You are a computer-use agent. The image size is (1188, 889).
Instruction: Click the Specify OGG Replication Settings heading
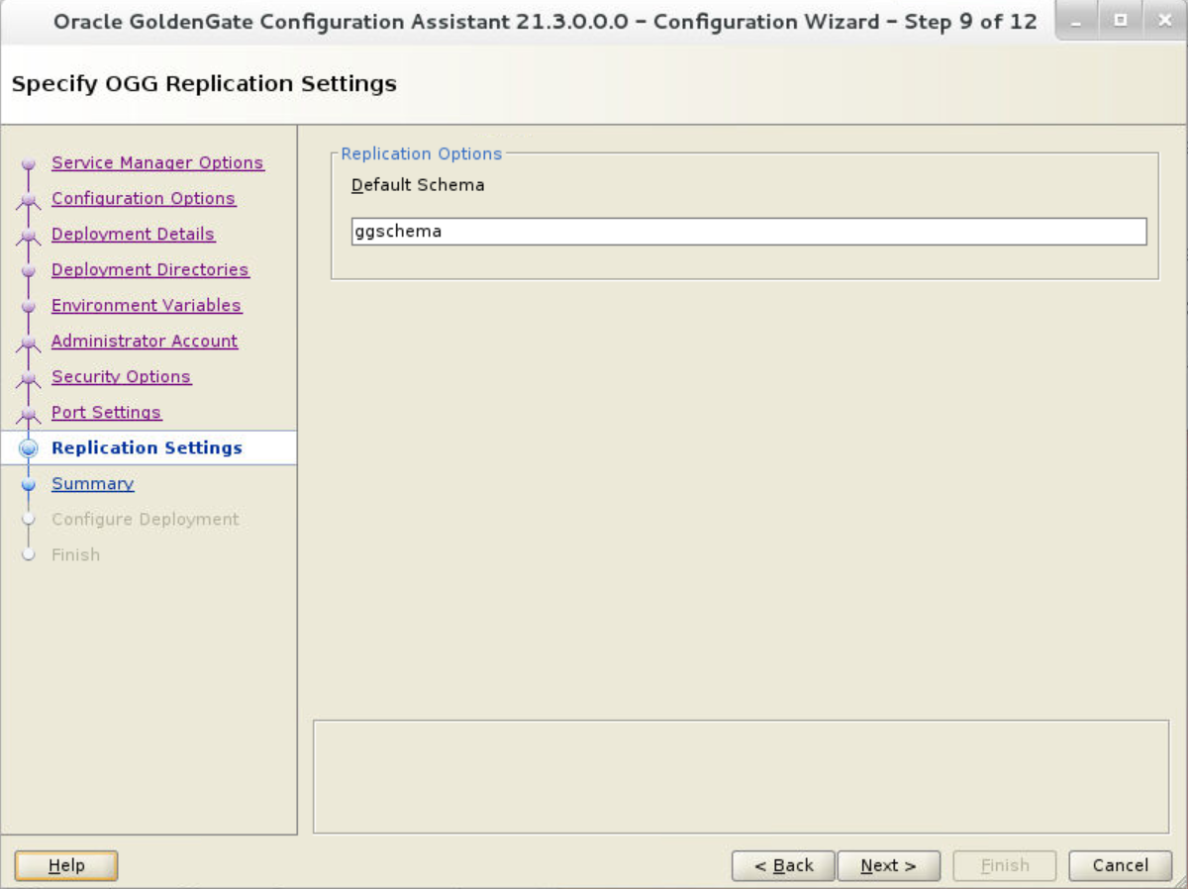(204, 84)
